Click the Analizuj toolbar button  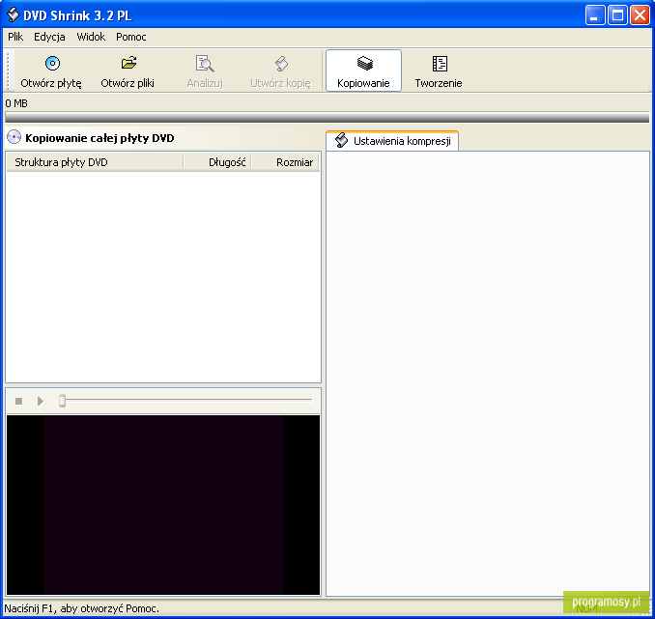point(205,71)
